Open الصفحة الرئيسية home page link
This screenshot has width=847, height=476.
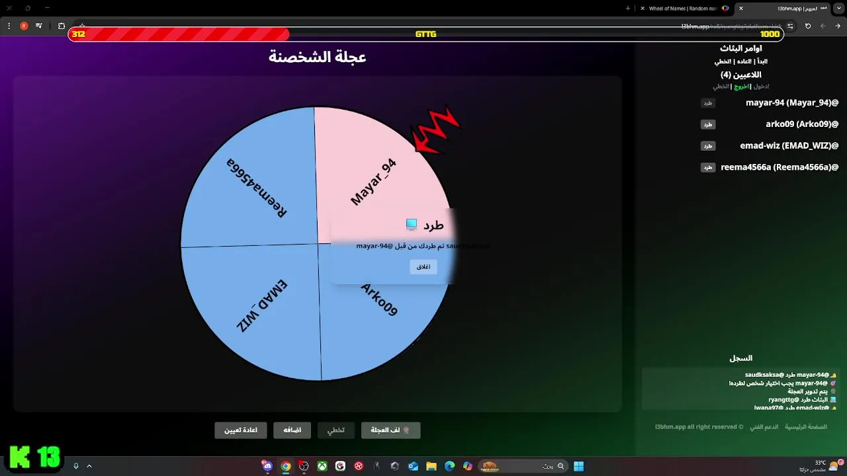(x=806, y=427)
